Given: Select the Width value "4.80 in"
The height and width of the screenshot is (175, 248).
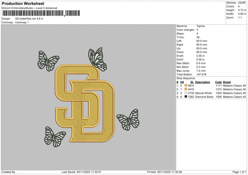Looking at the screenshot, I should 242,14.
